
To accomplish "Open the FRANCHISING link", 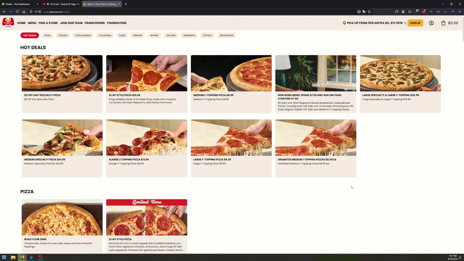I will tap(95, 23).
